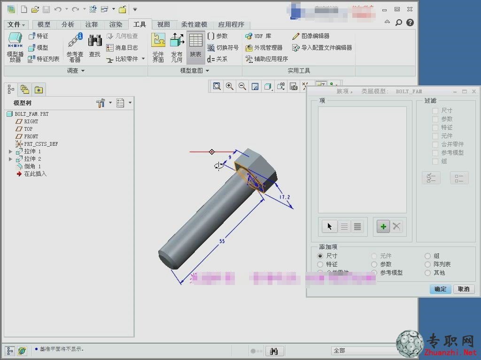
Task: Select the 其他 (Other) radio button
Action: [x=427, y=272]
